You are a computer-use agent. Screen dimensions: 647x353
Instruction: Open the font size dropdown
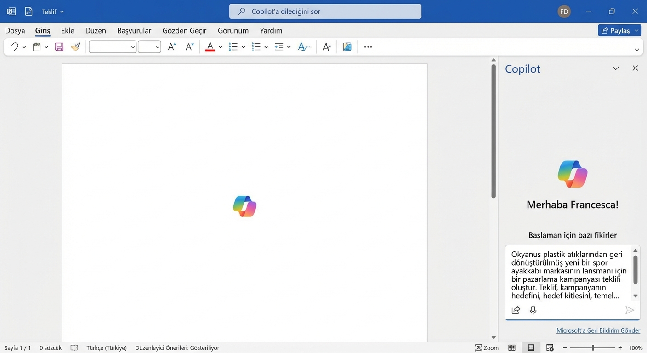pyautogui.click(x=157, y=47)
